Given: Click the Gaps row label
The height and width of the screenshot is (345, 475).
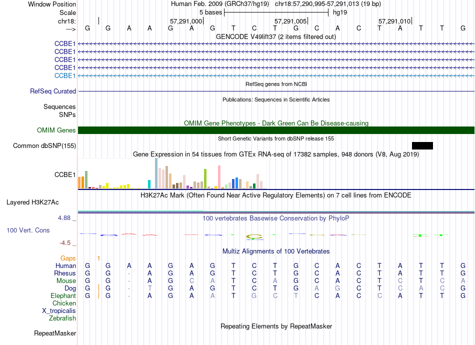Looking at the screenshot, I should 68,258.
